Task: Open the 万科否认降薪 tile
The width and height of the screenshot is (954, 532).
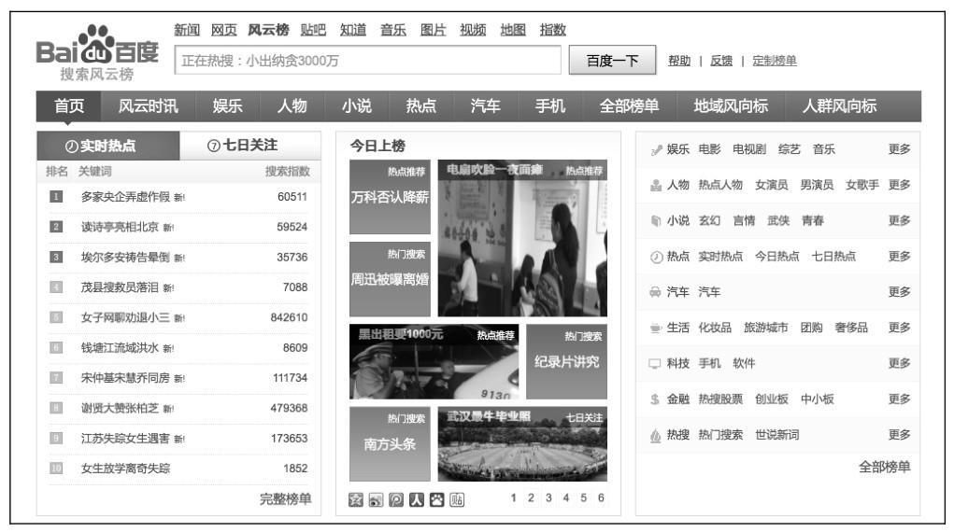Action: tap(390, 197)
